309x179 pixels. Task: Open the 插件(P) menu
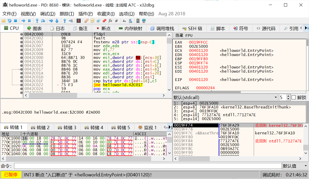click(85, 14)
